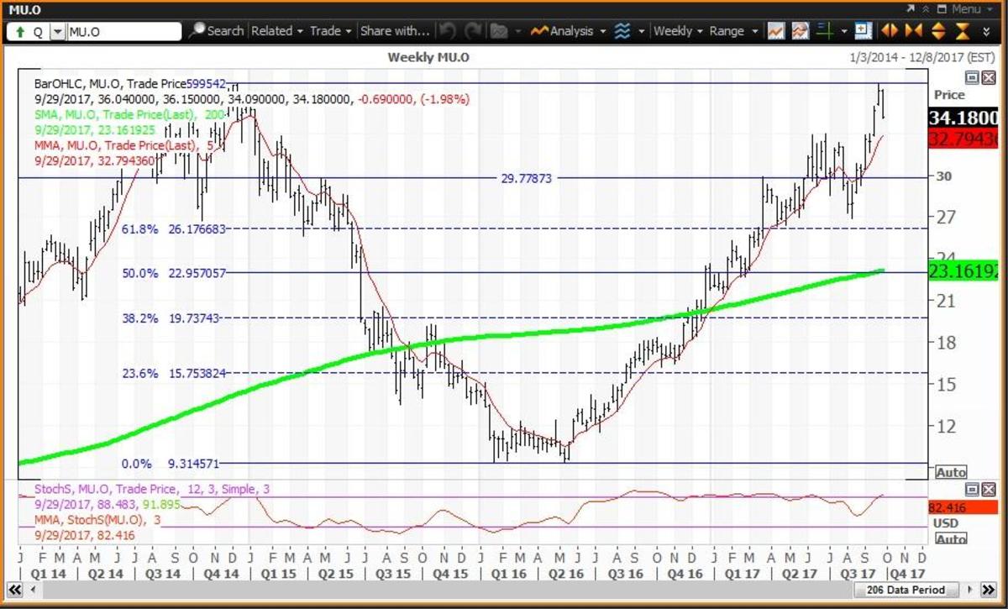Image resolution: width=1008 pixels, height=609 pixels.
Task: Click the orange horizontal expand arrows icon
Action: pyautogui.click(x=890, y=32)
